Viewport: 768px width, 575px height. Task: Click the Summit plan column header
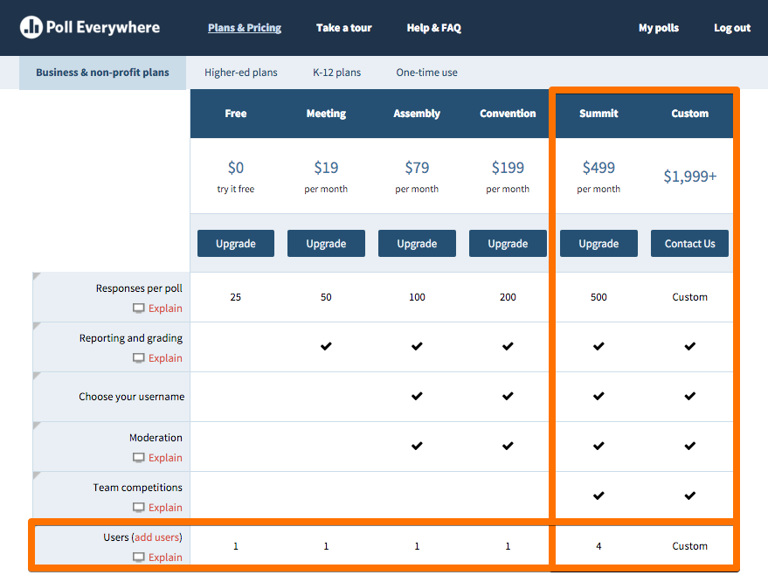click(598, 114)
